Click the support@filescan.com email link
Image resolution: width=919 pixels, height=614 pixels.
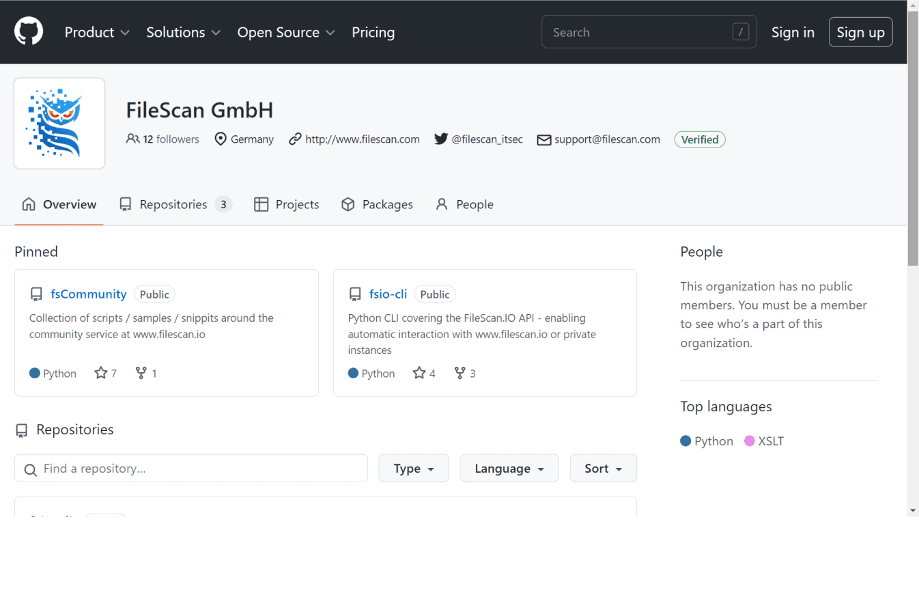coord(607,139)
